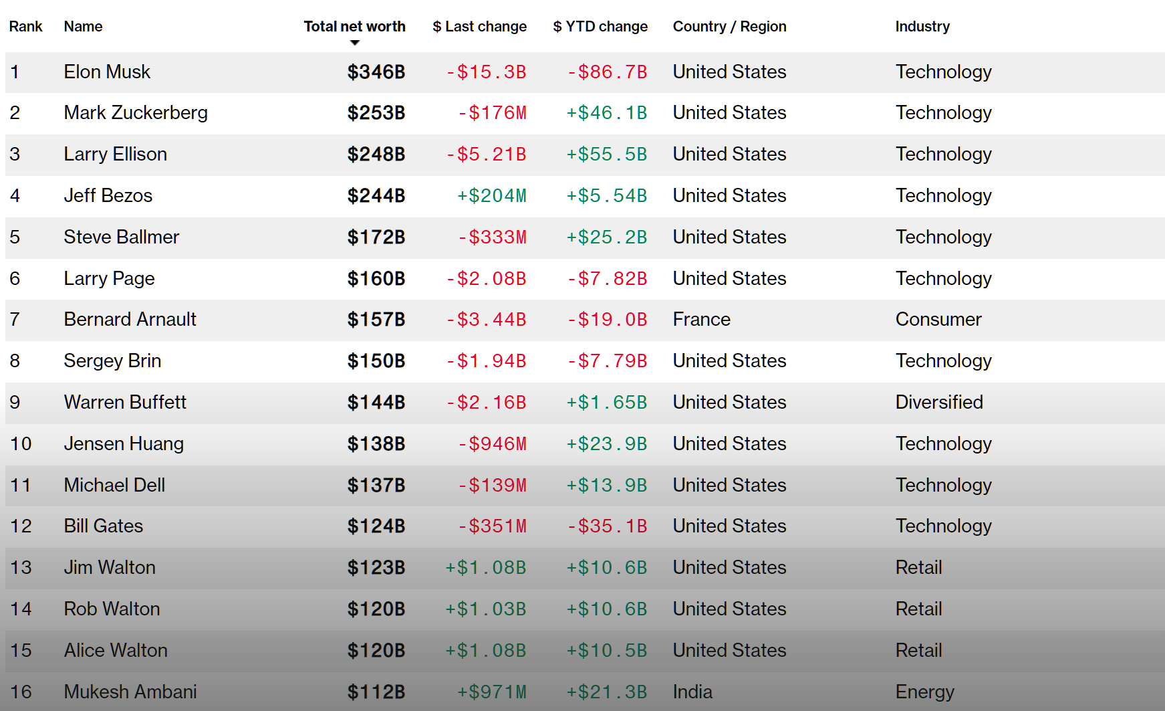Screen dimensions: 1165x711
Task: Click Mukesh Ambani's name
Action: tap(130, 692)
